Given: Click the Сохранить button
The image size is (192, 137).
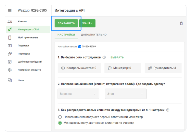Looking at the screenshot, I should (x=66, y=23).
